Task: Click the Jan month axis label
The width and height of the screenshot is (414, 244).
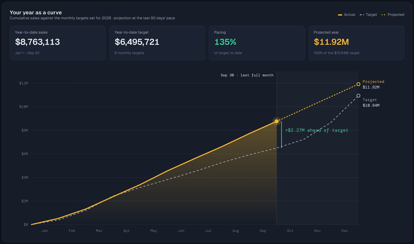Action: click(x=45, y=231)
